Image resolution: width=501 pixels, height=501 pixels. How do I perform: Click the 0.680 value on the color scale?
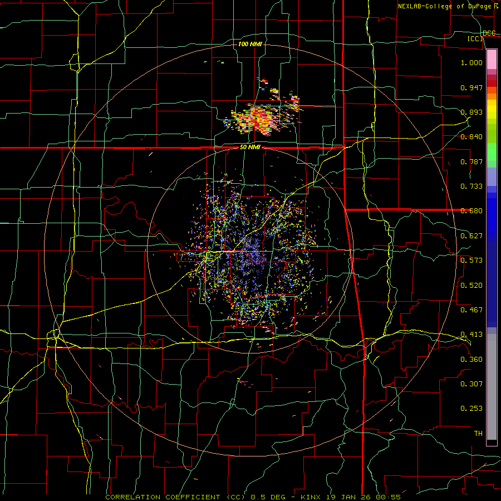point(471,211)
